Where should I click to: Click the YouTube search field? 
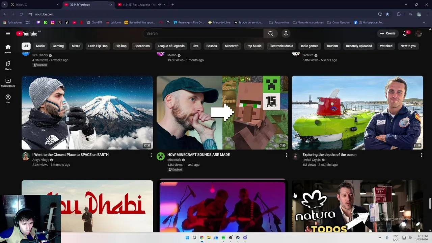click(x=203, y=33)
